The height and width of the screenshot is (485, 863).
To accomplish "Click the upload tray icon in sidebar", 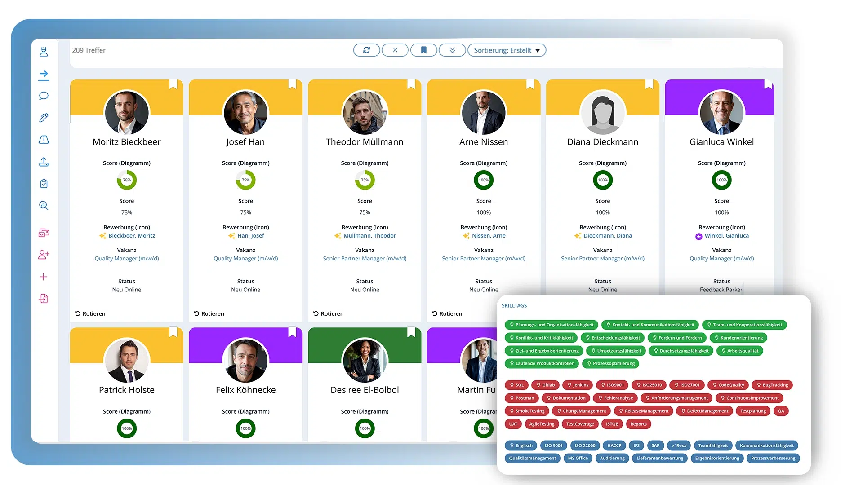I will [x=44, y=162].
